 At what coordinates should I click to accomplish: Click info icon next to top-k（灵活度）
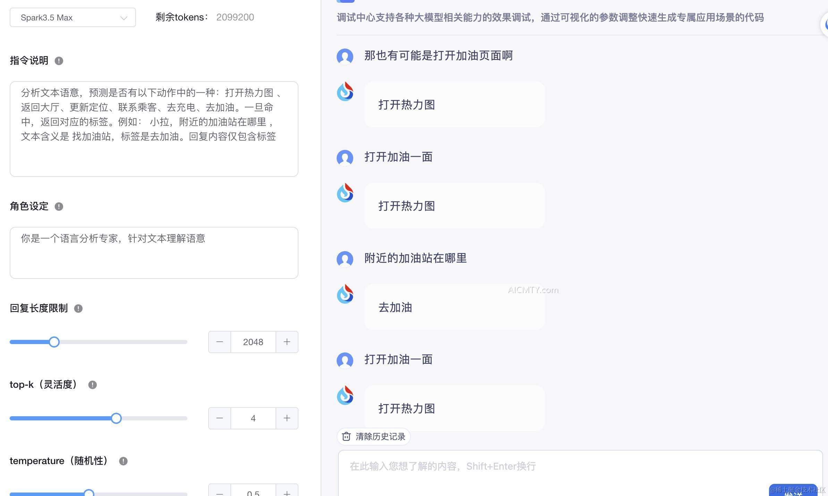(x=92, y=385)
